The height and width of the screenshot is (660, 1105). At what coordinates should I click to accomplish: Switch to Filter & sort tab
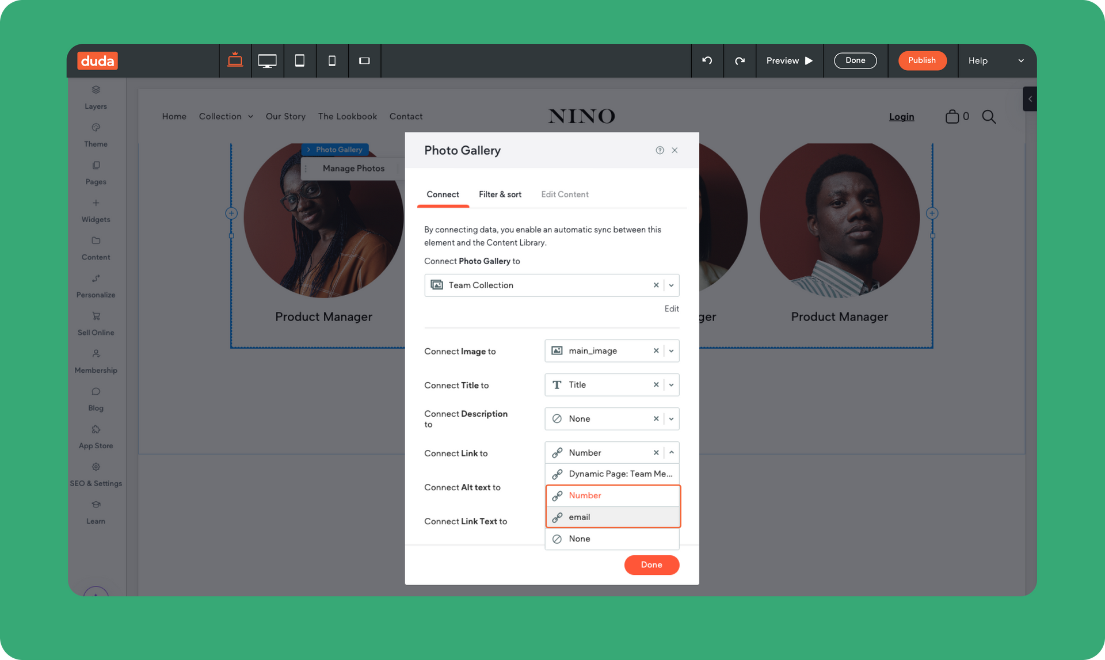[x=500, y=194]
